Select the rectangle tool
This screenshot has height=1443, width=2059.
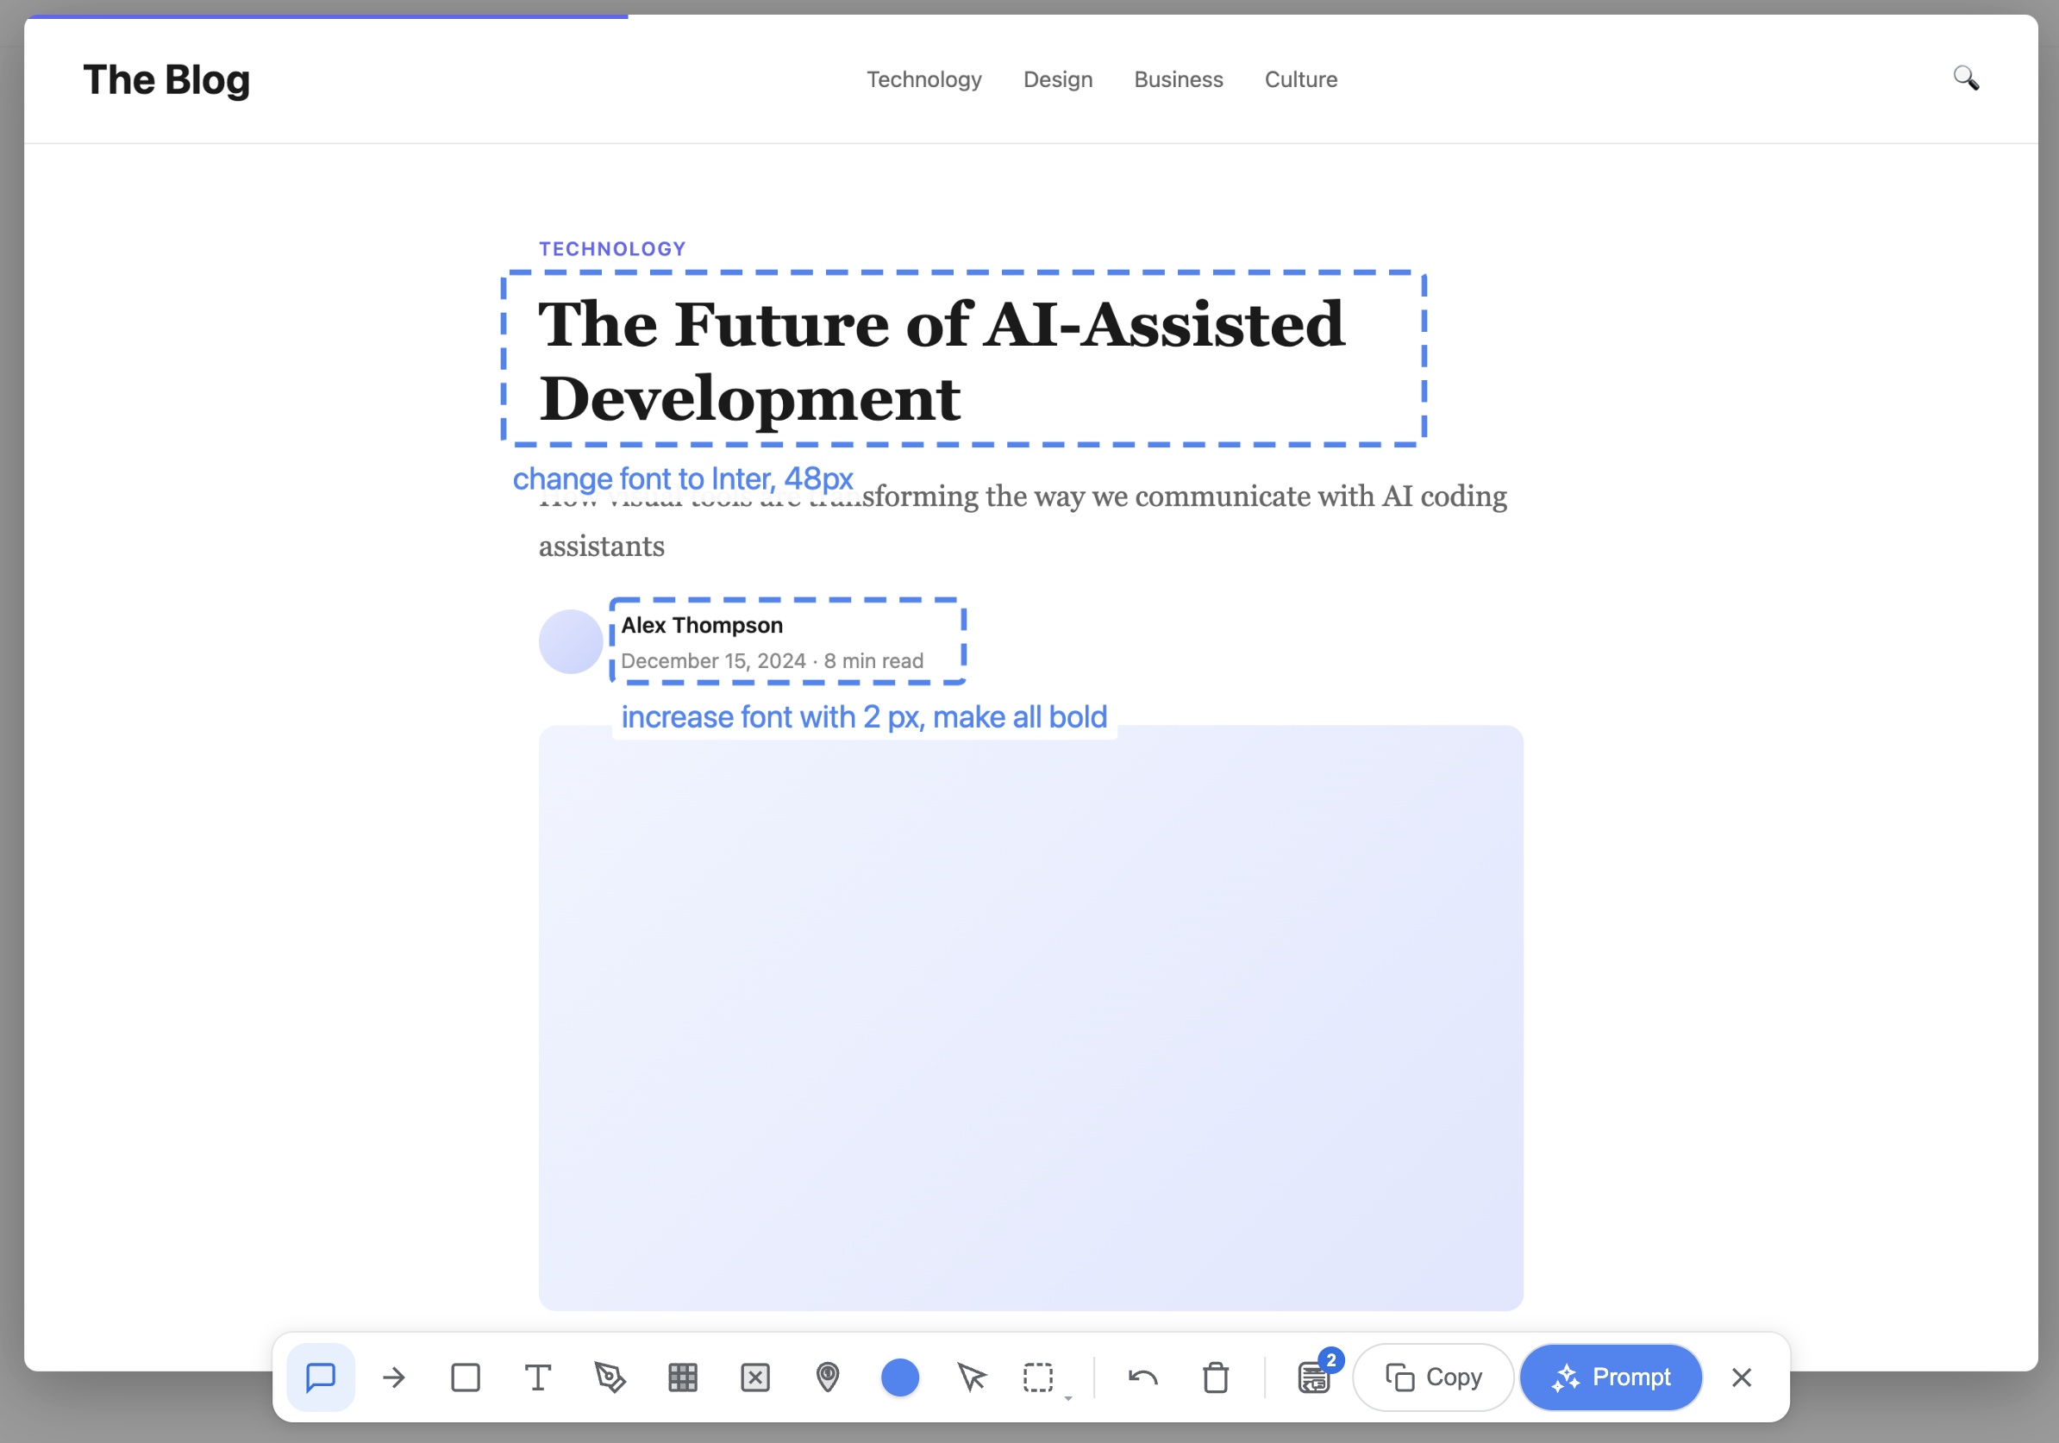coord(466,1377)
